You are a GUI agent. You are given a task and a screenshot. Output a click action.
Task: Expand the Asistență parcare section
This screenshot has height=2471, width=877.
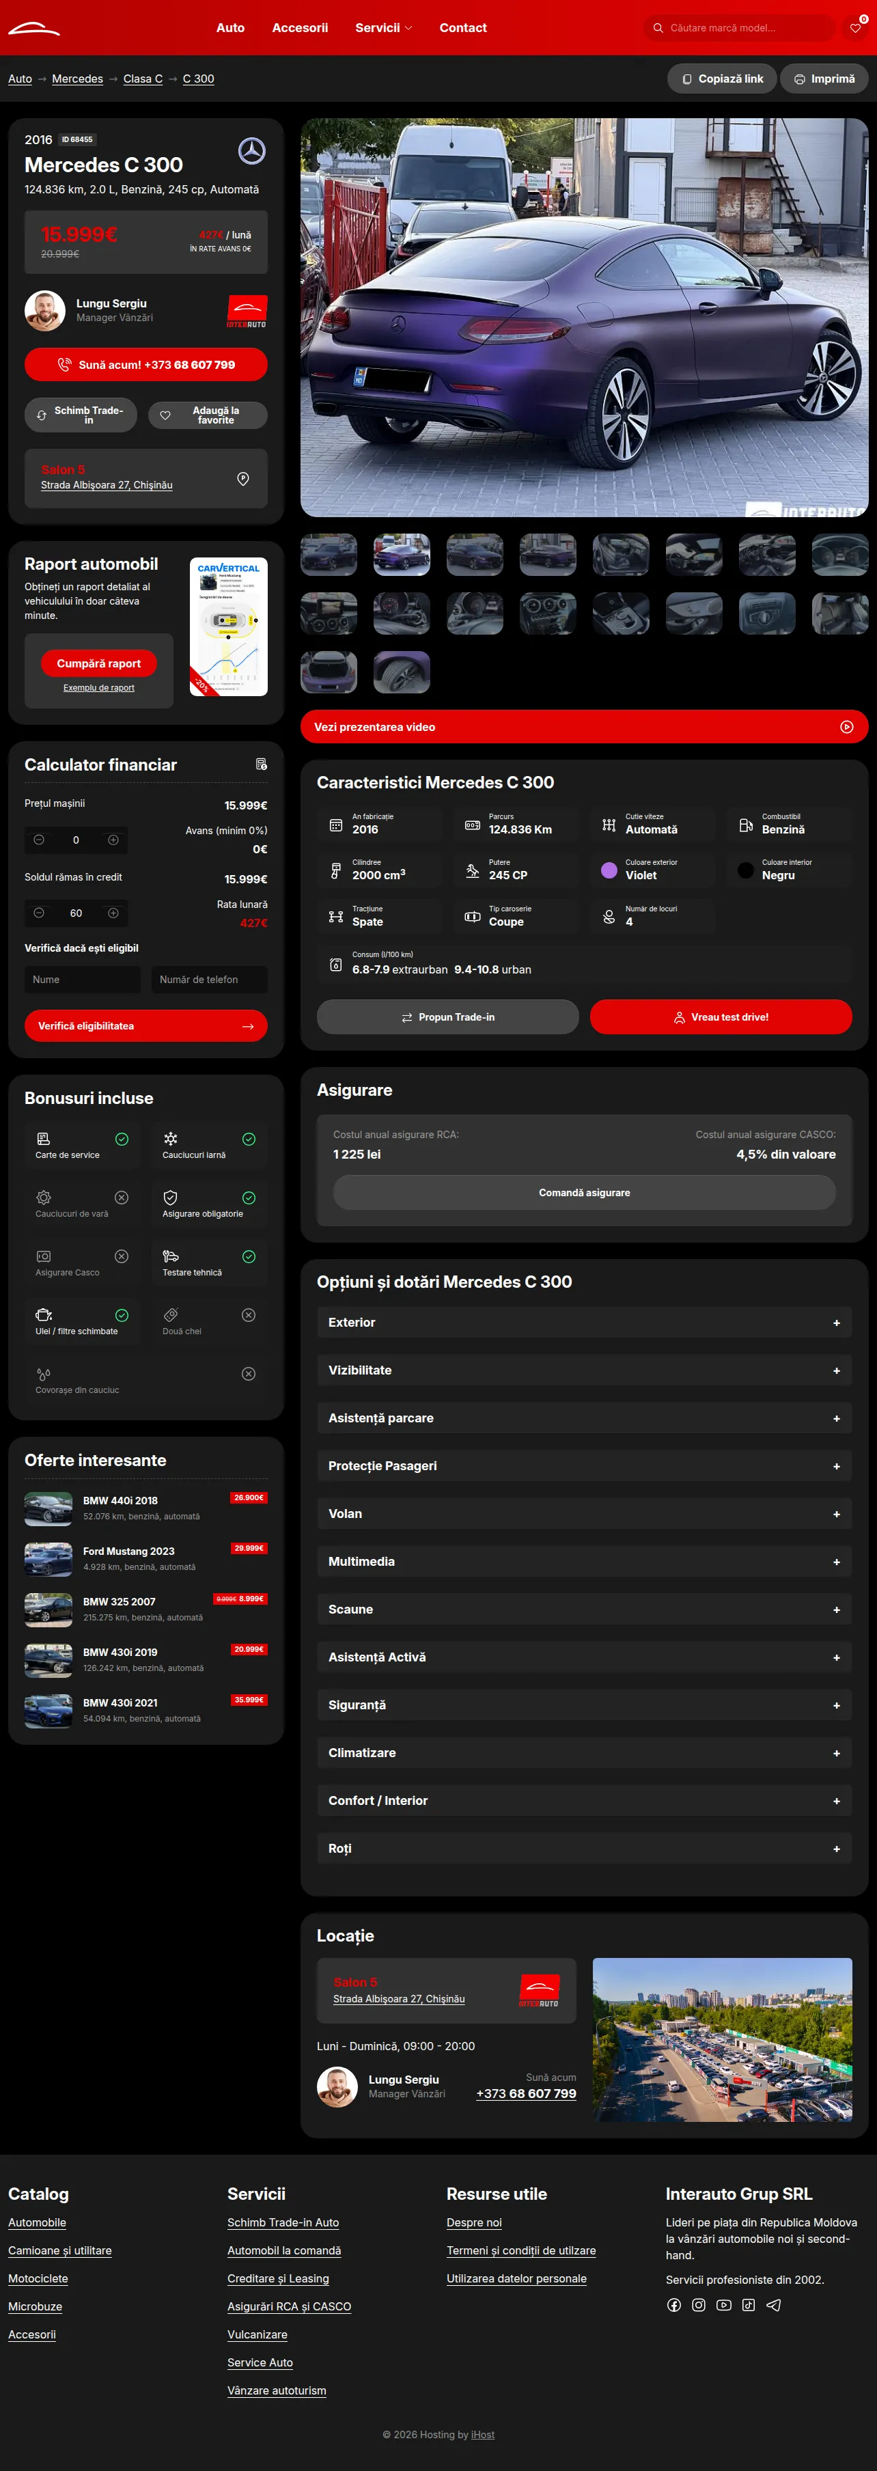(585, 1418)
